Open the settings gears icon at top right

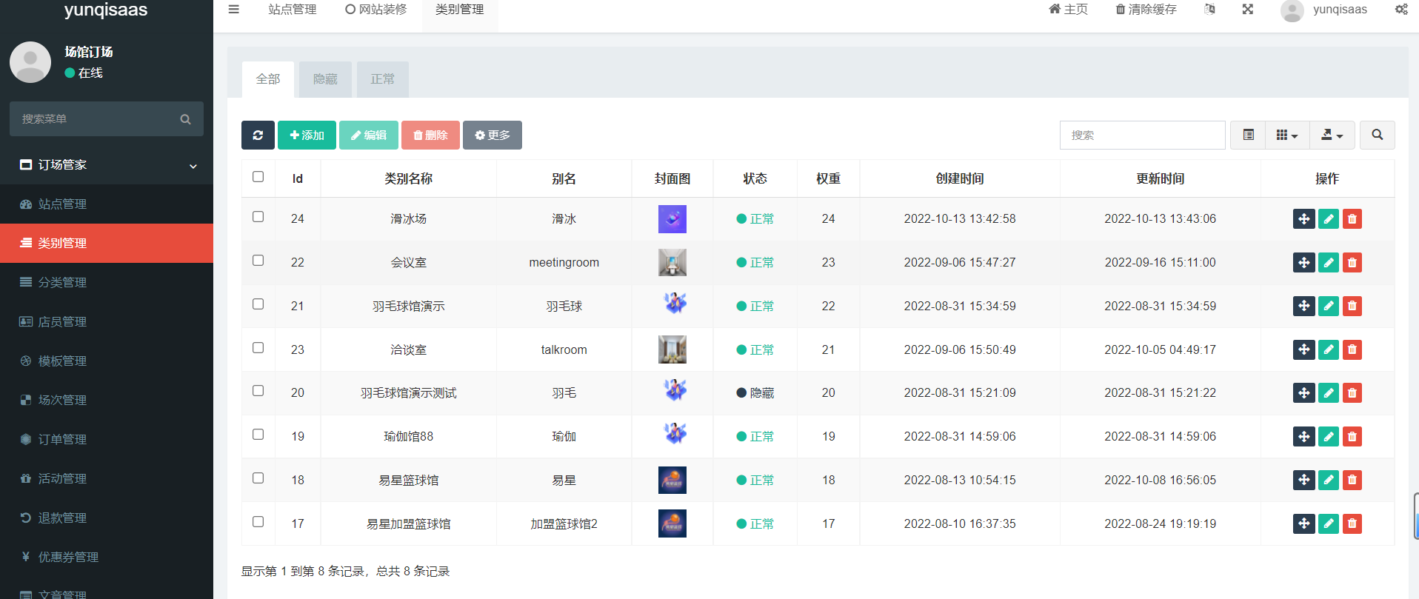coord(1401,10)
